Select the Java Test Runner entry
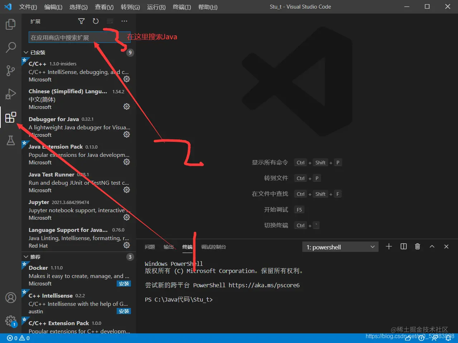Image resolution: width=458 pixels, height=343 pixels. click(x=79, y=182)
